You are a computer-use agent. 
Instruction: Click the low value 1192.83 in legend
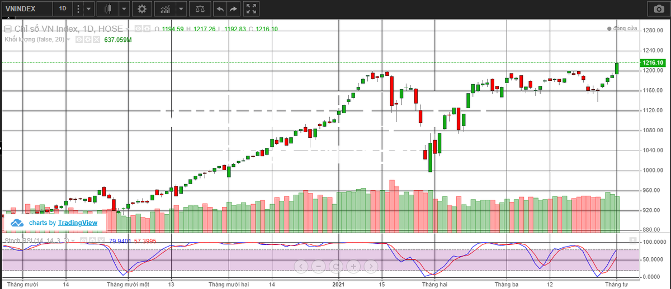235,28
